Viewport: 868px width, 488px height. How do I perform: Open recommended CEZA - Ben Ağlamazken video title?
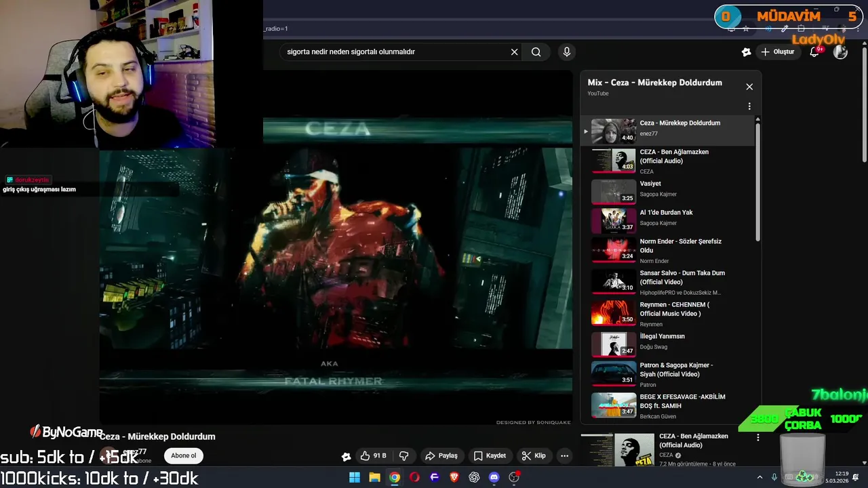(693, 441)
